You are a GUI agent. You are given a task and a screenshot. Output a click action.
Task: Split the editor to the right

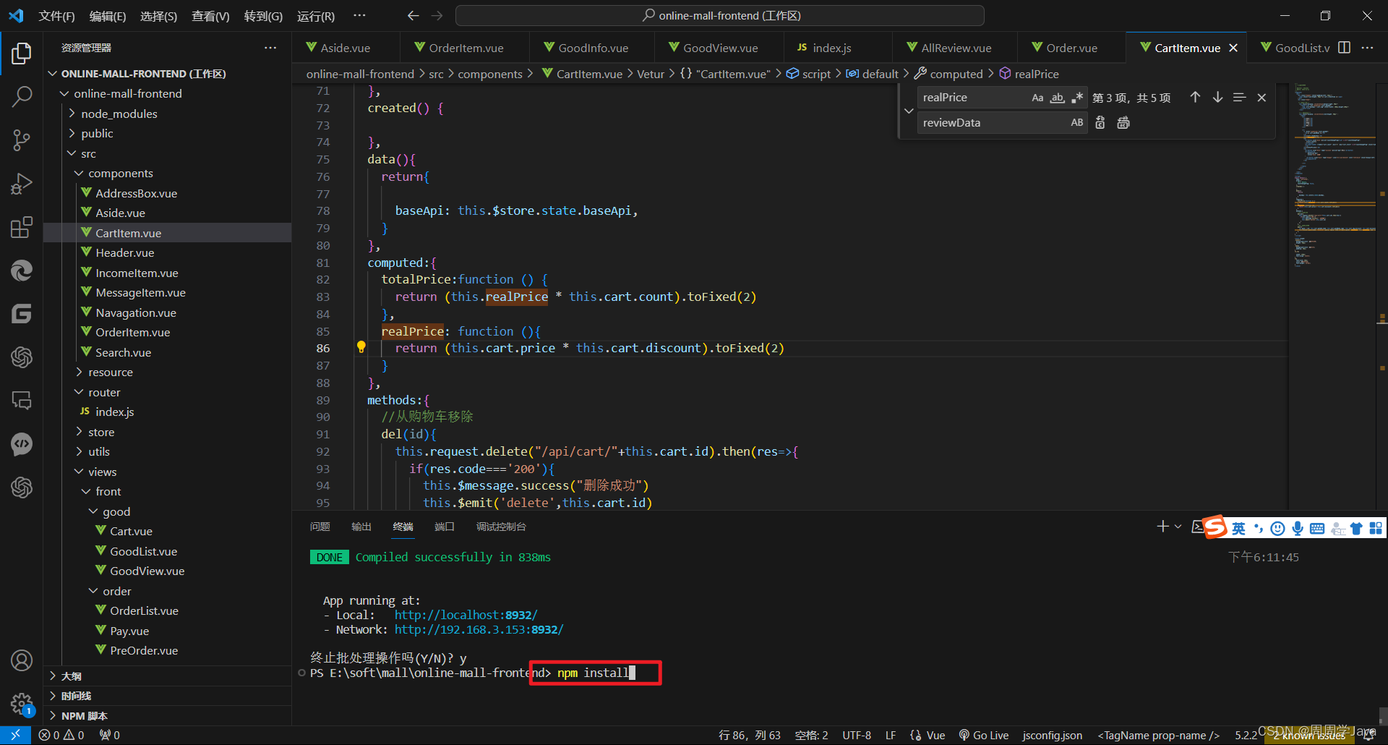point(1344,48)
